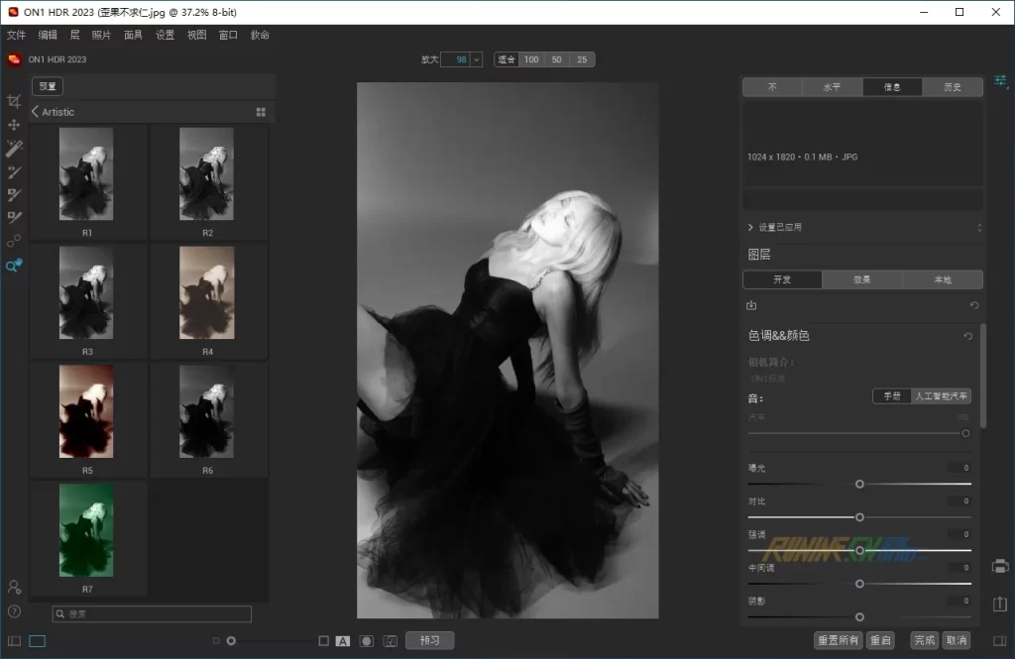Go back from the Artistic preset category
The height and width of the screenshot is (659, 1015).
pos(36,112)
